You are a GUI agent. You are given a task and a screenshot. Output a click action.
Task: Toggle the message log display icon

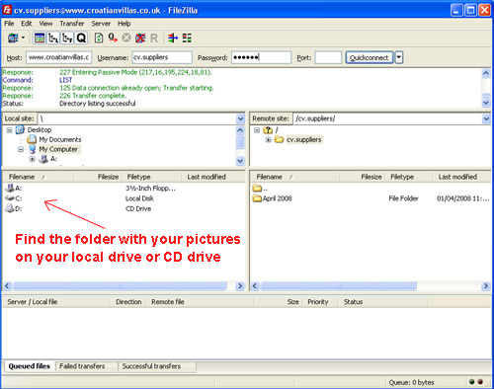(40, 39)
